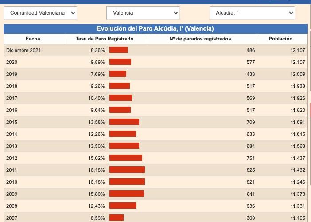The height and width of the screenshot is (222, 311).
Task: Click the Nº de parados registrados header
Action: (200, 39)
